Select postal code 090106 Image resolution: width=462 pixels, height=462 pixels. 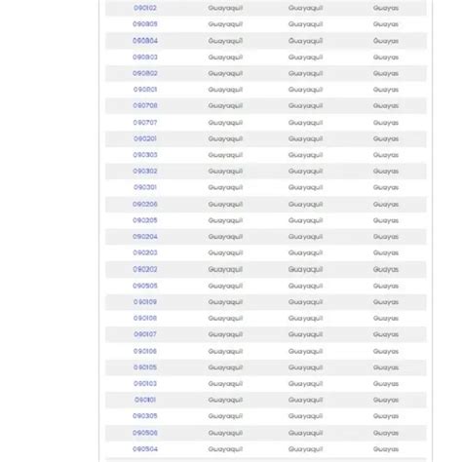pyautogui.click(x=145, y=351)
